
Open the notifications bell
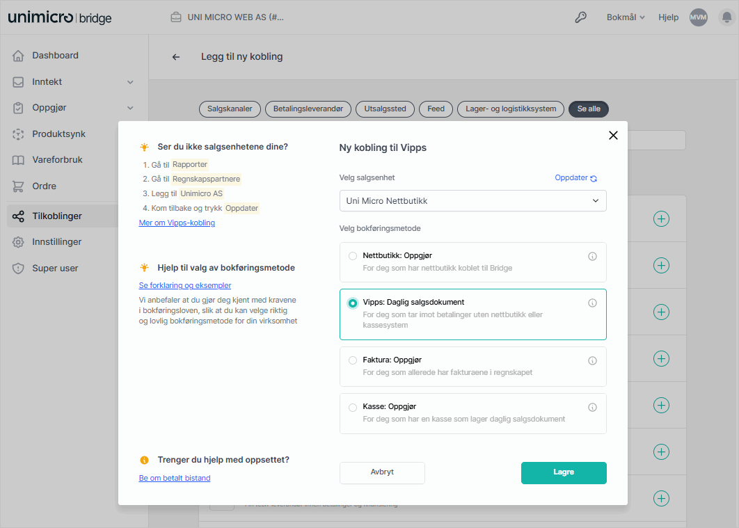pyautogui.click(x=726, y=17)
